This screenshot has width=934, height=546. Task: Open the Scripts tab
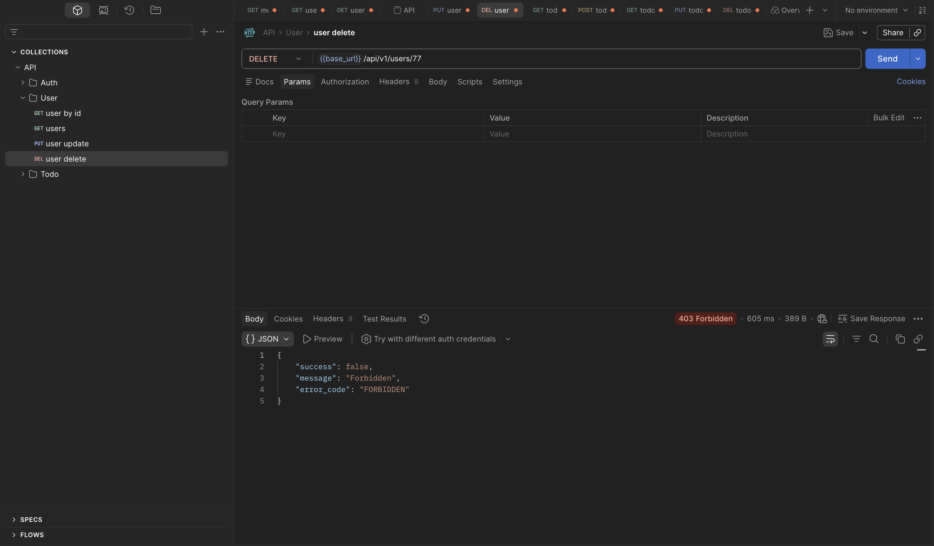470,82
